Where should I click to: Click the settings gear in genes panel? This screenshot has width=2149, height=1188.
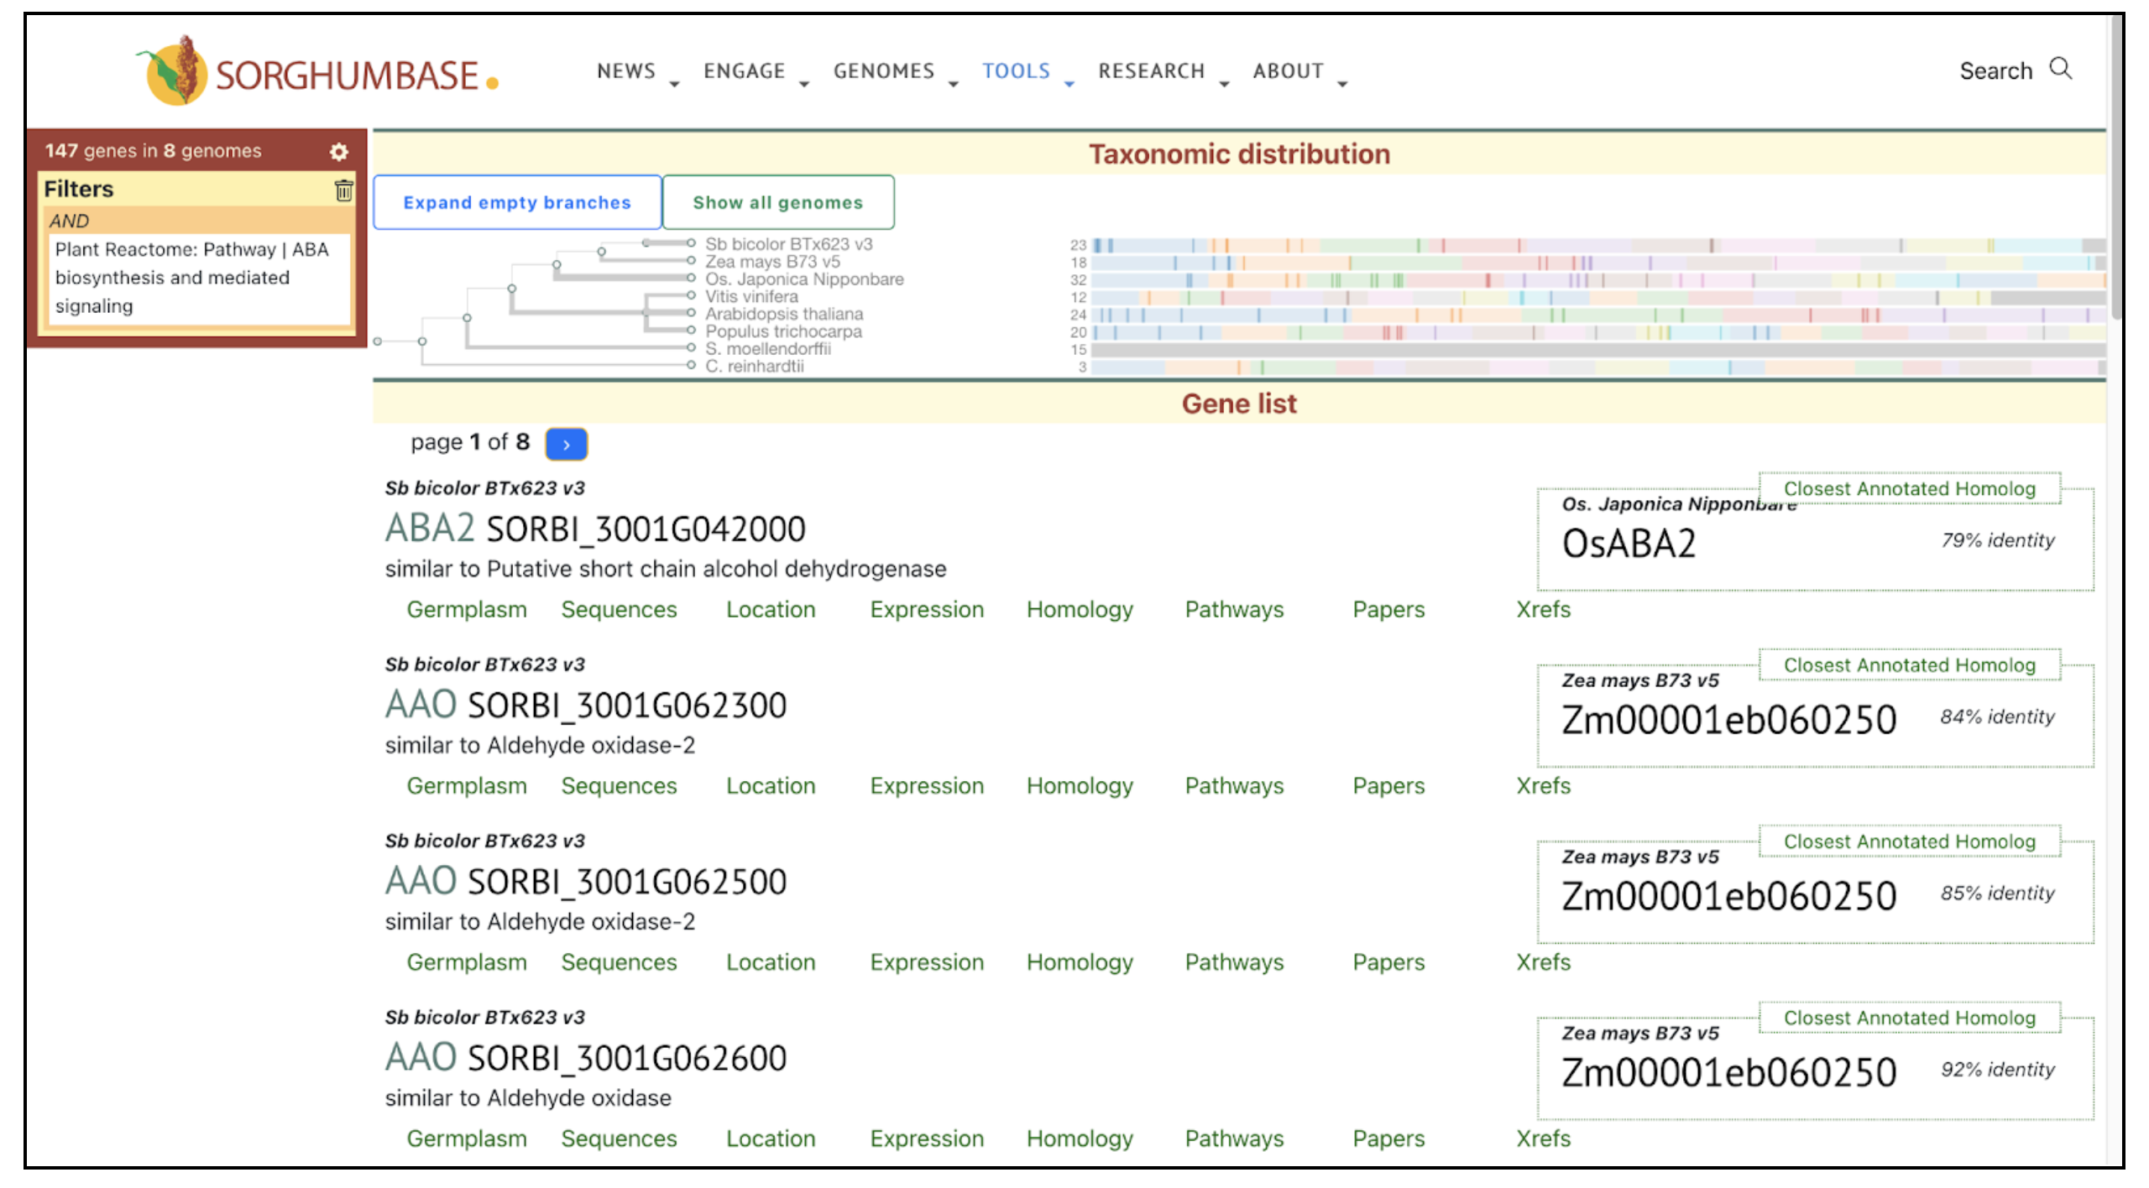pos(338,152)
